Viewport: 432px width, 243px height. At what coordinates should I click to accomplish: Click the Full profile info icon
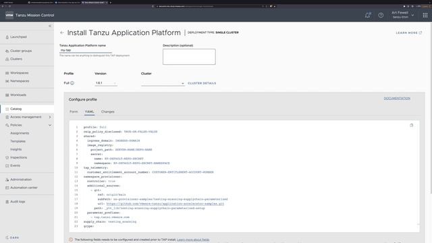click(72, 83)
